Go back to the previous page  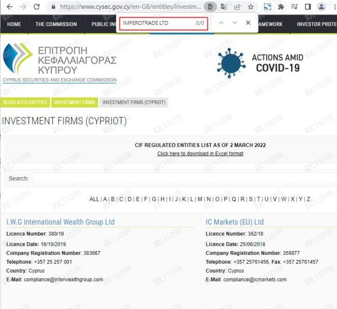point(10,7)
